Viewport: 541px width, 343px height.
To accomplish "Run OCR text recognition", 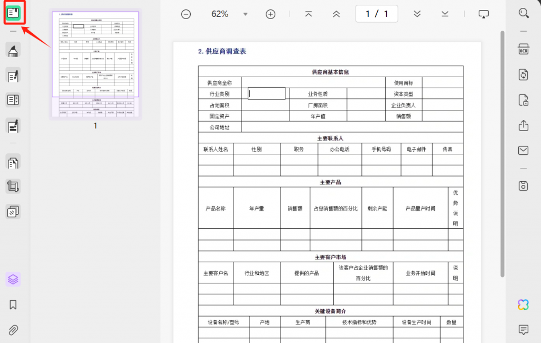I will tap(524, 49).
